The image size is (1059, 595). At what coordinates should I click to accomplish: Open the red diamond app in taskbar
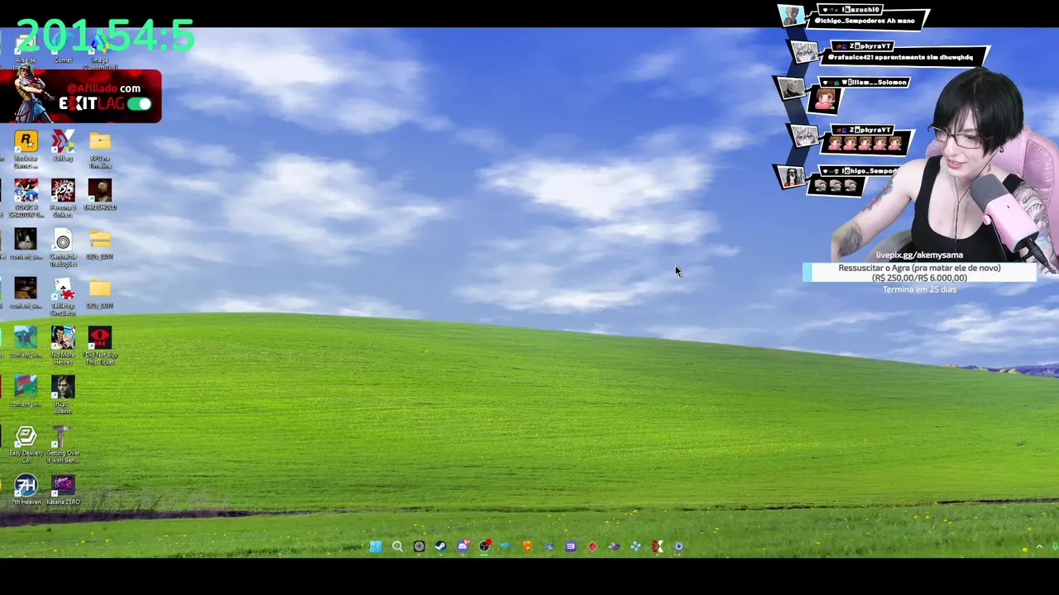(592, 546)
